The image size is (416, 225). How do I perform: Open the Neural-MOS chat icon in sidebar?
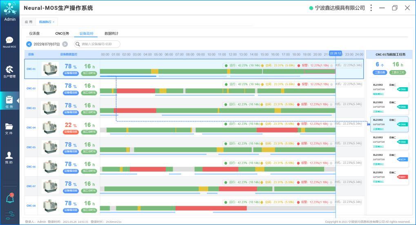pyautogui.click(x=9, y=40)
